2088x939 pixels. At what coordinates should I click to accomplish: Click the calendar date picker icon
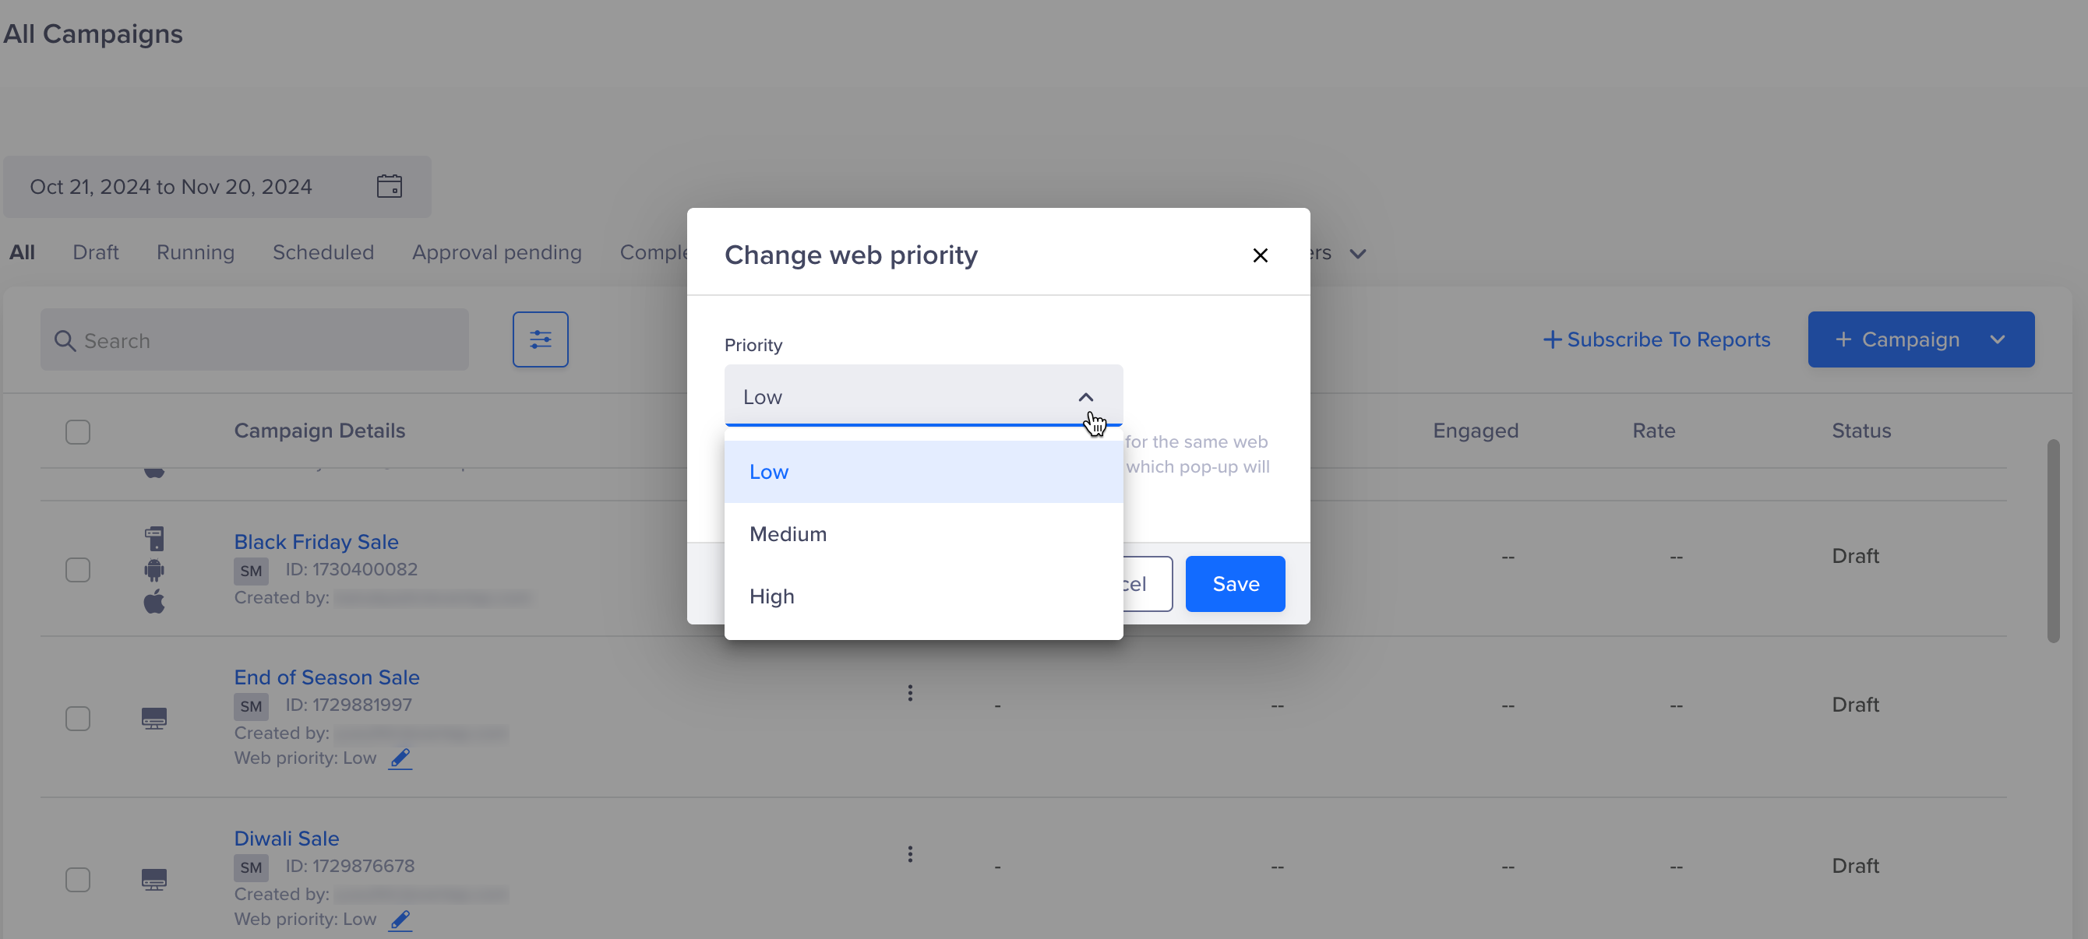[x=391, y=186]
